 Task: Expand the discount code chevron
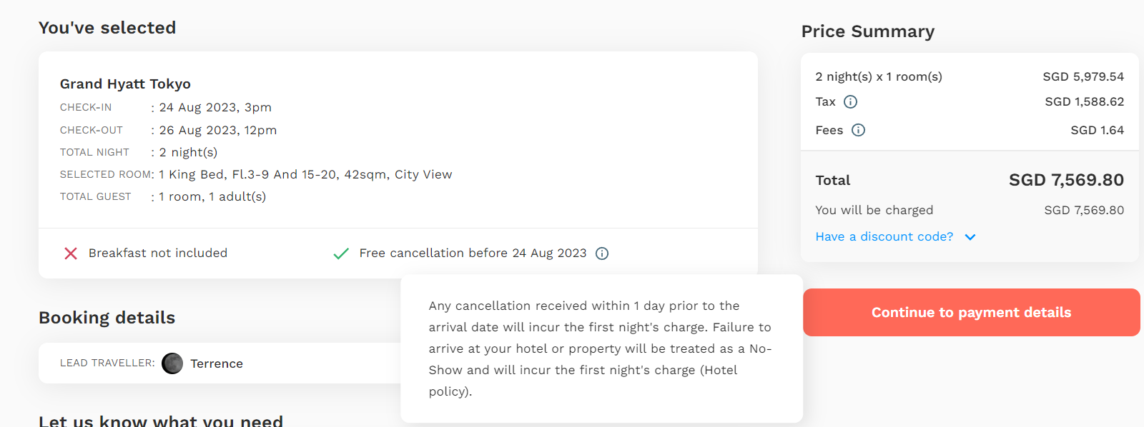pyautogui.click(x=970, y=237)
